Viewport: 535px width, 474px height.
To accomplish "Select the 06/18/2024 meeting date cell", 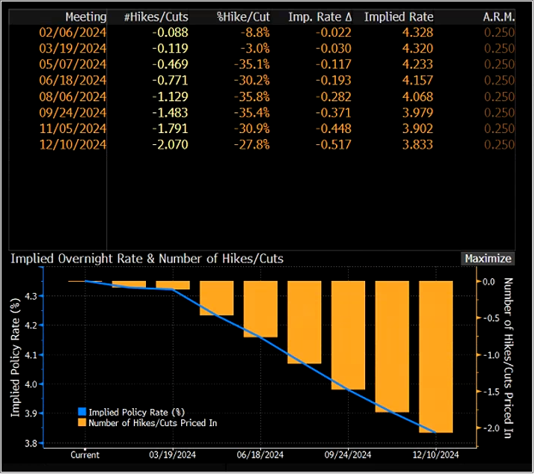I will pos(73,81).
